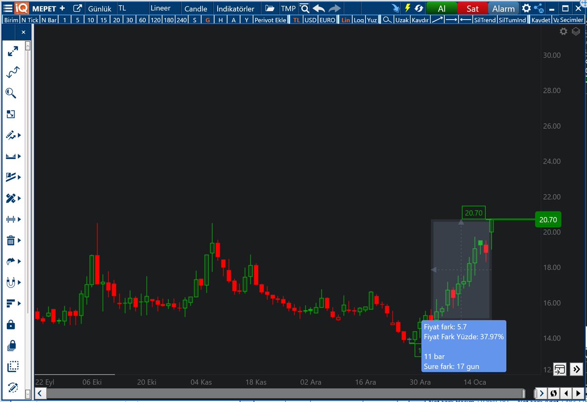Select the 60 minute period

pyautogui.click(x=142, y=20)
